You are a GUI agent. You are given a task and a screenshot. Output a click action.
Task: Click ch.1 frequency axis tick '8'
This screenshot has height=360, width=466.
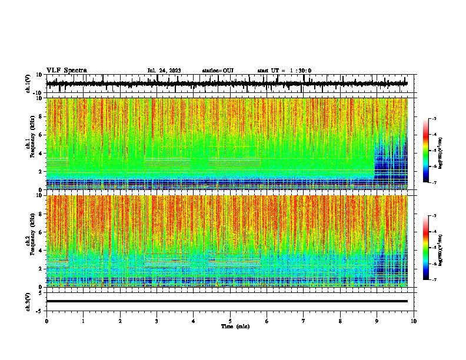pos(41,116)
